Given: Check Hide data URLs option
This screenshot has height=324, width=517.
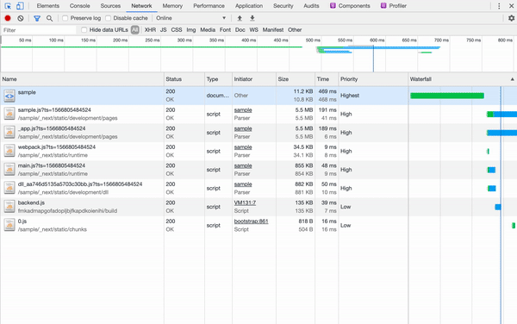Looking at the screenshot, I should click(84, 30).
